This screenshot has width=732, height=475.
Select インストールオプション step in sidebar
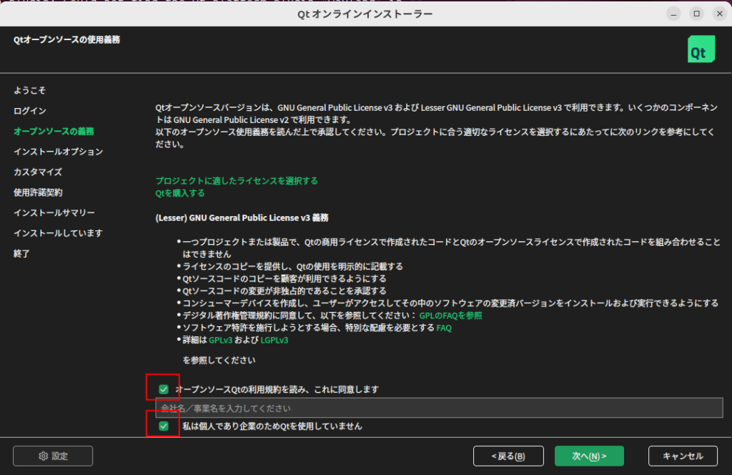click(58, 152)
